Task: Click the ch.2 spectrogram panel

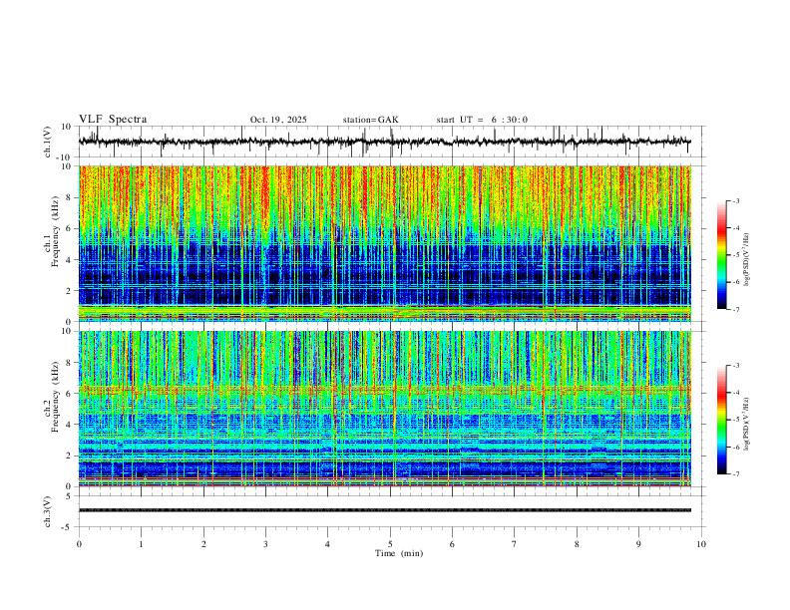Action: [384, 409]
